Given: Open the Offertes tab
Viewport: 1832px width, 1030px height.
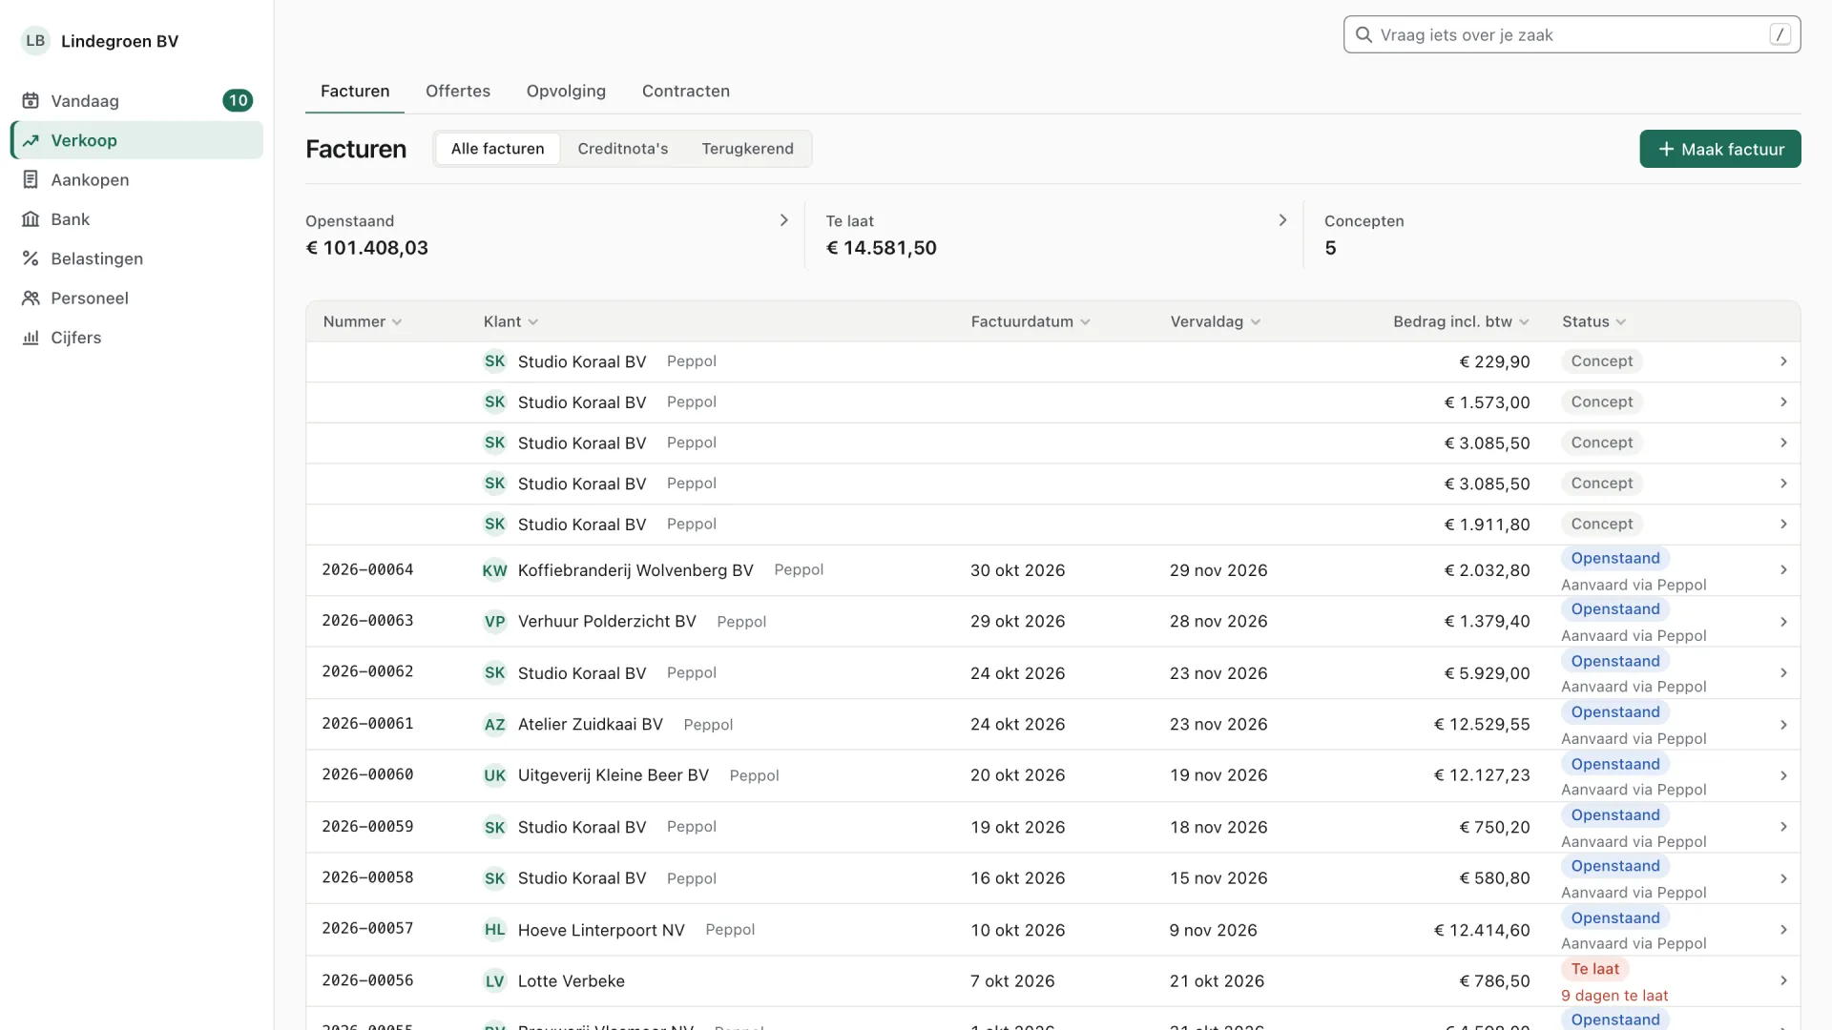Looking at the screenshot, I should tap(458, 92).
